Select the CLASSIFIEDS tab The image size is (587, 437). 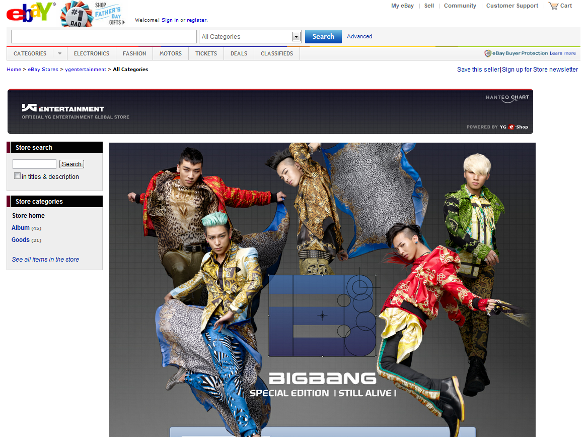[277, 53]
